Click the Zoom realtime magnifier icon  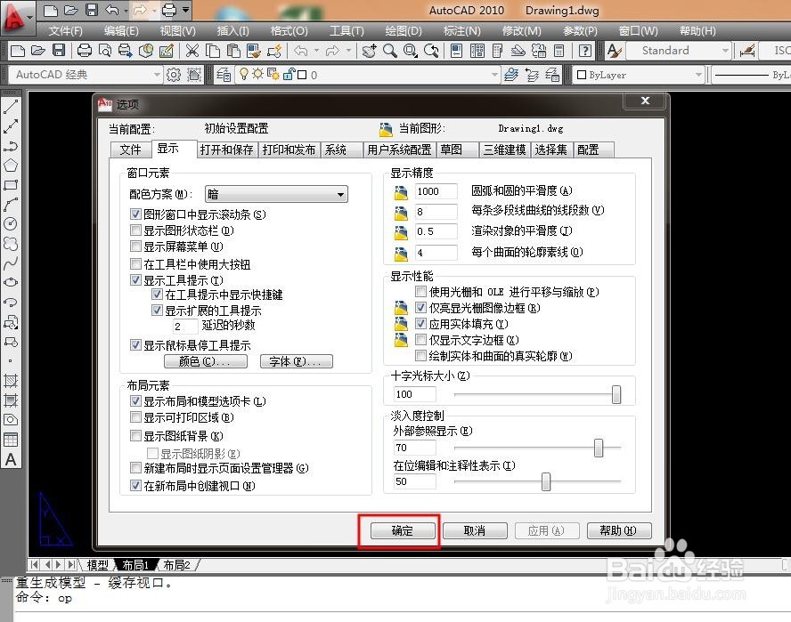click(389, 51)
